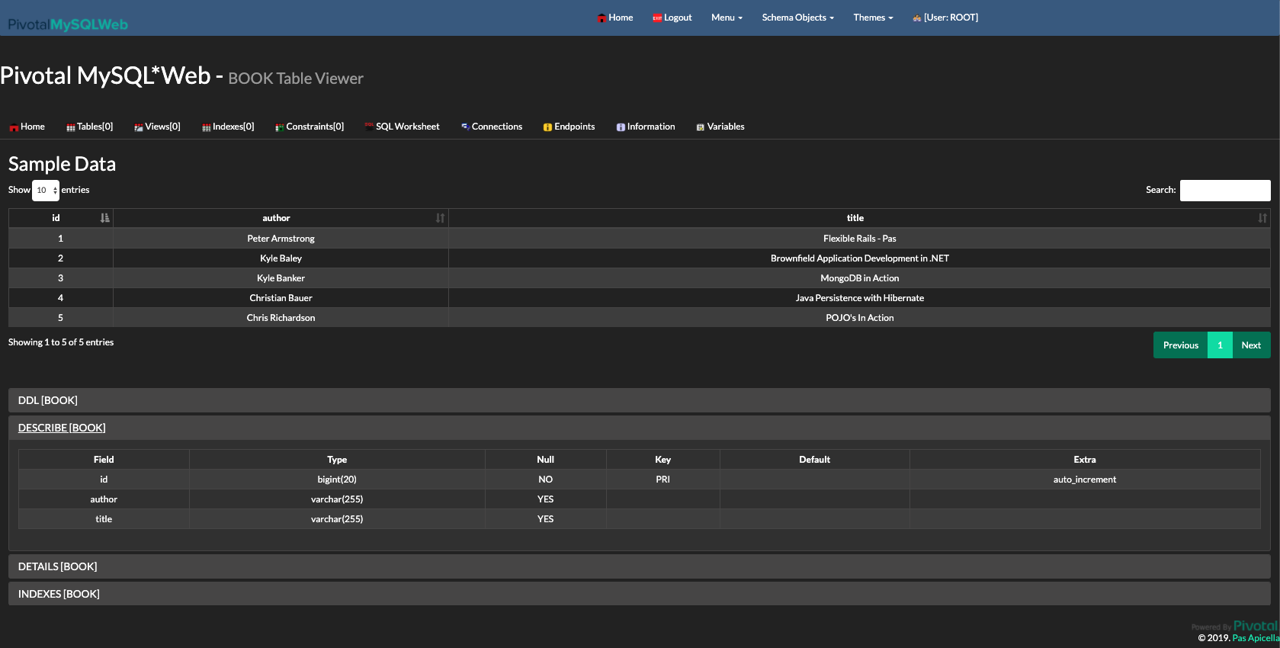Click the PivotalMySQLWeb brand logo

tap(68, 24)
